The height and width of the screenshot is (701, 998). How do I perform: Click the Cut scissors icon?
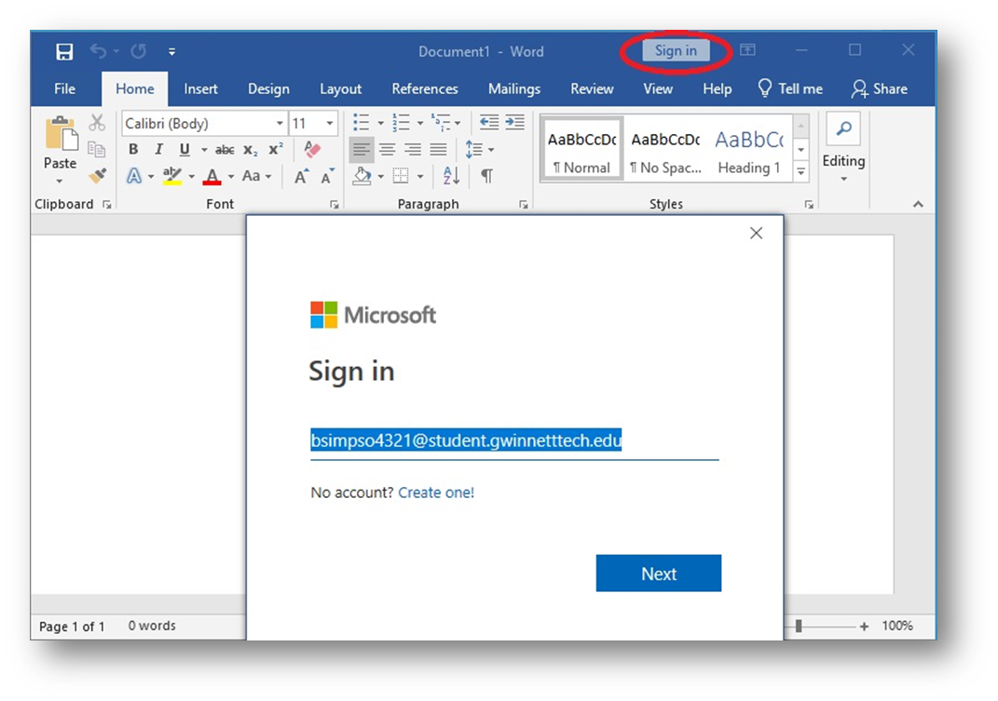pos(97,123)
